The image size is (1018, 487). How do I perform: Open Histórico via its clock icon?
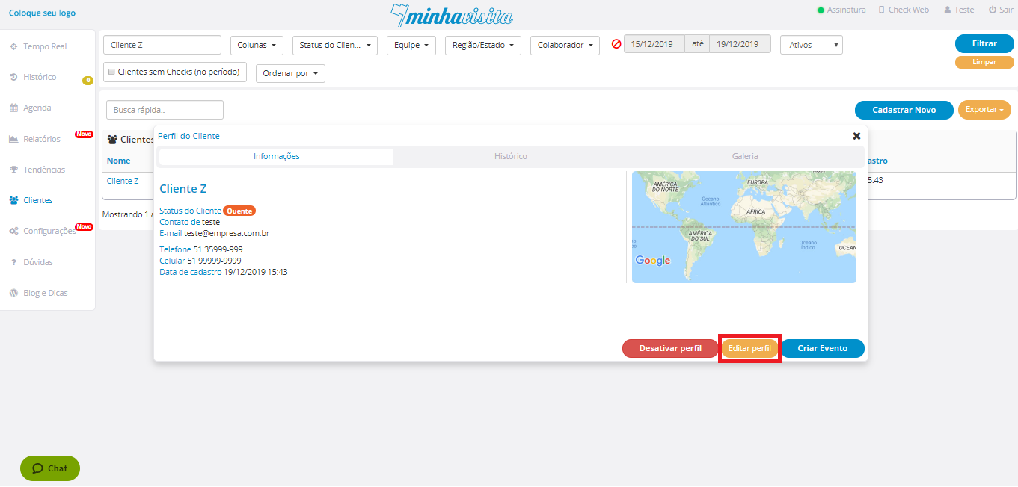tap(13, 77)
